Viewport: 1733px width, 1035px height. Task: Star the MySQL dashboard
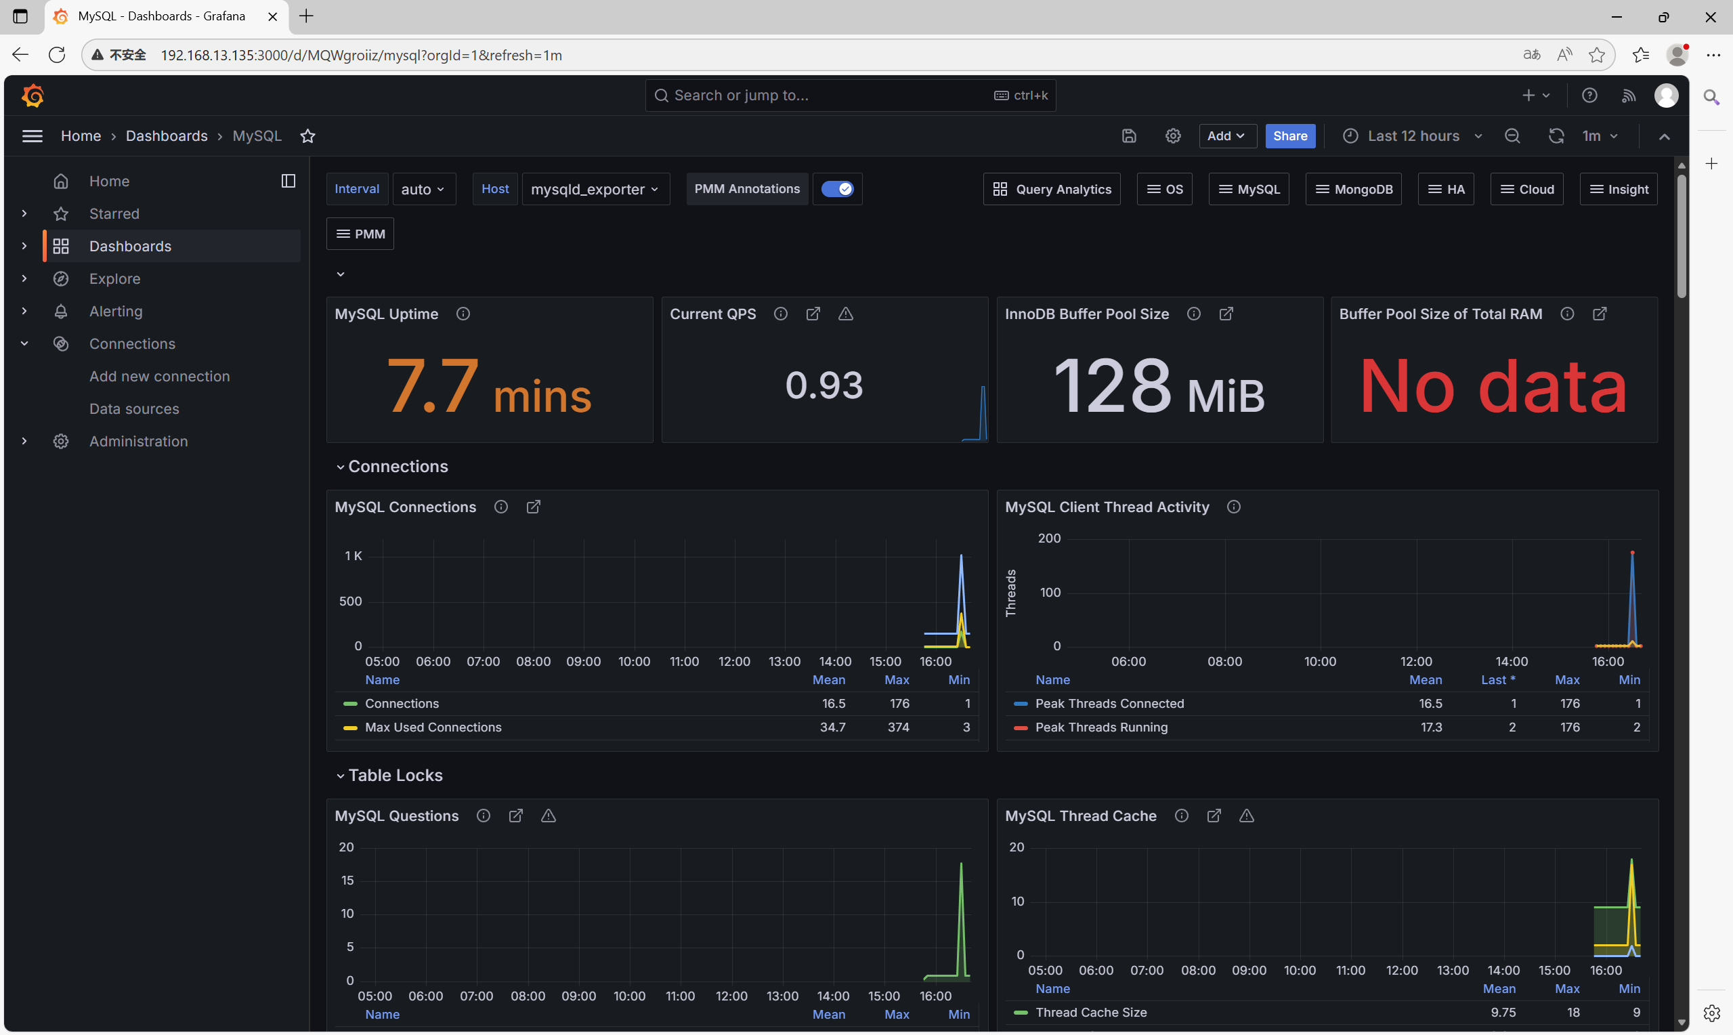307,136
